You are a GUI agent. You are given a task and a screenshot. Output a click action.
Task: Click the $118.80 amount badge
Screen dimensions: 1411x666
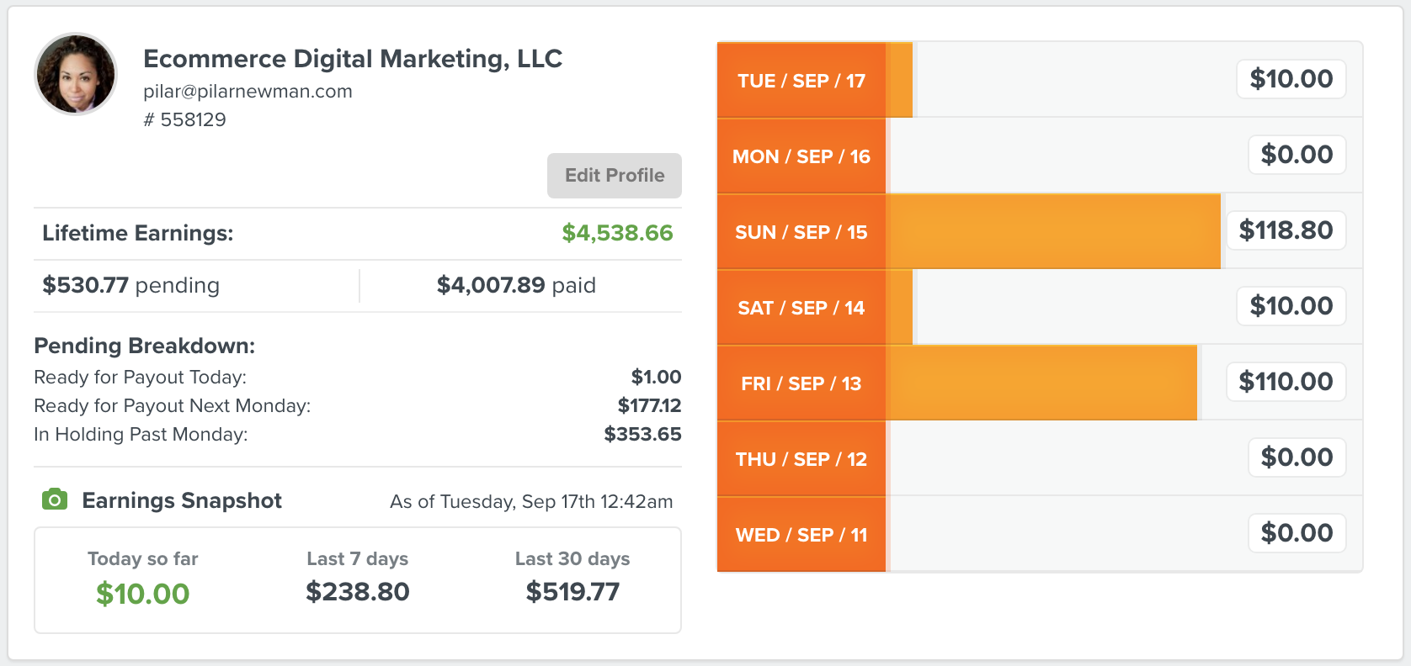(1286, 230)
